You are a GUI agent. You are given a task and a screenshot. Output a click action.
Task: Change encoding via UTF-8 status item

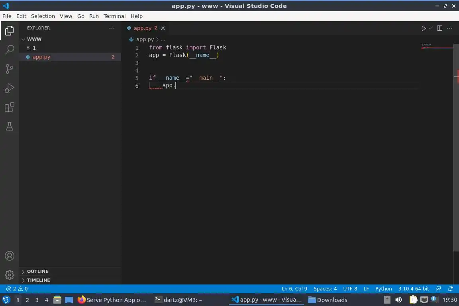click(350, 289)
